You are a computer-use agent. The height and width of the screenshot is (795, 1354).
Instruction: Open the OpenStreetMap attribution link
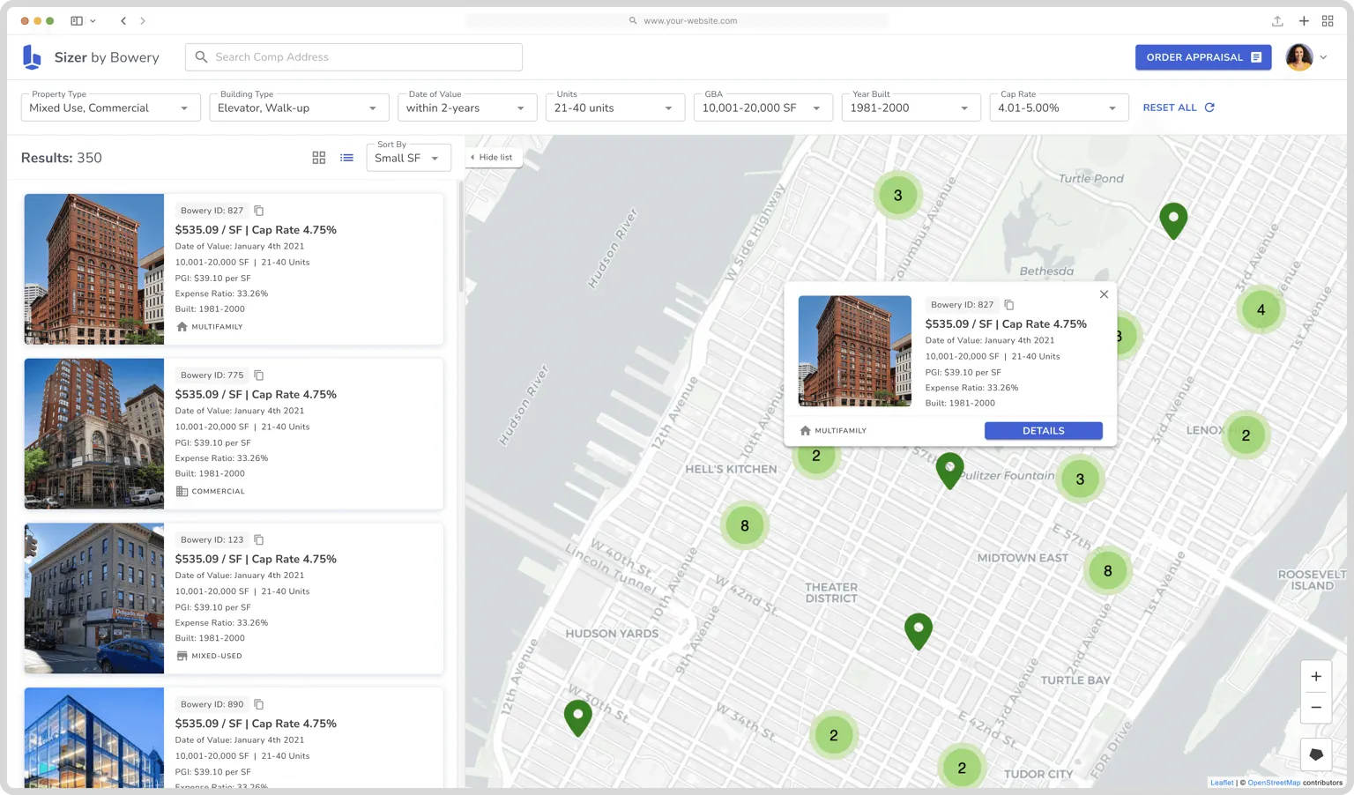(x=1274, y=783)
